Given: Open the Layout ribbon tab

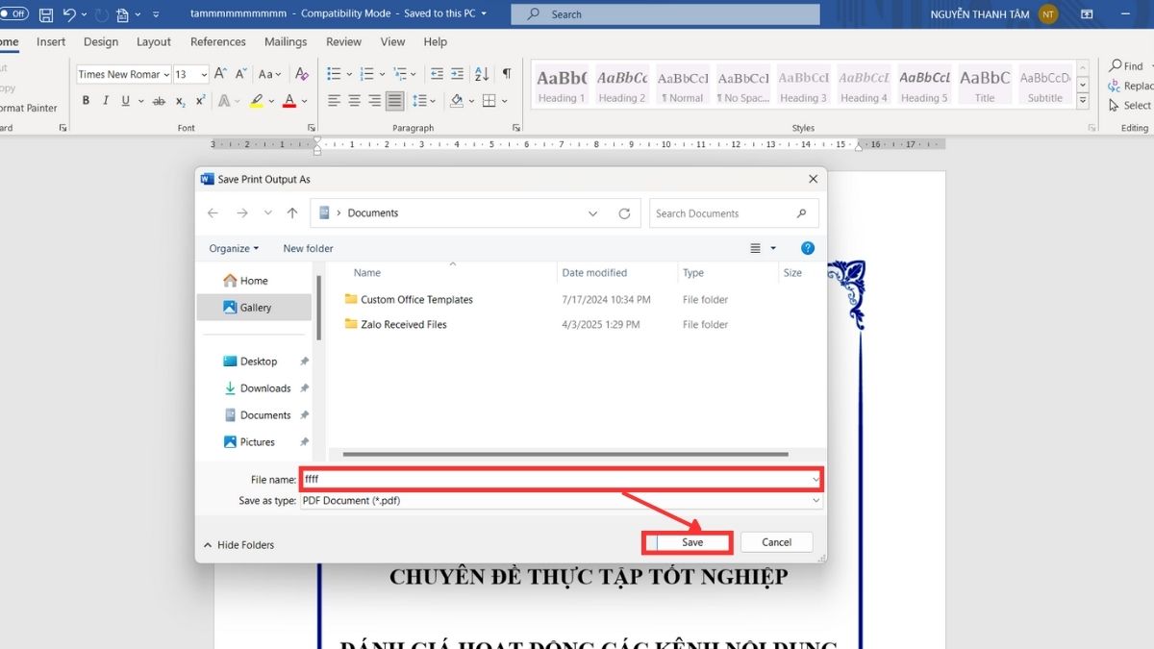Looking at the screenshot, I should [x=154, y=42].
